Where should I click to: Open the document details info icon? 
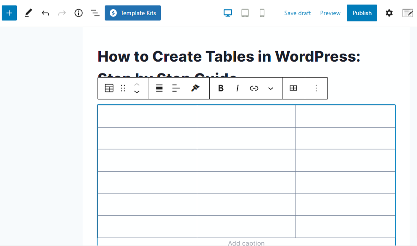tap(79, 13)
